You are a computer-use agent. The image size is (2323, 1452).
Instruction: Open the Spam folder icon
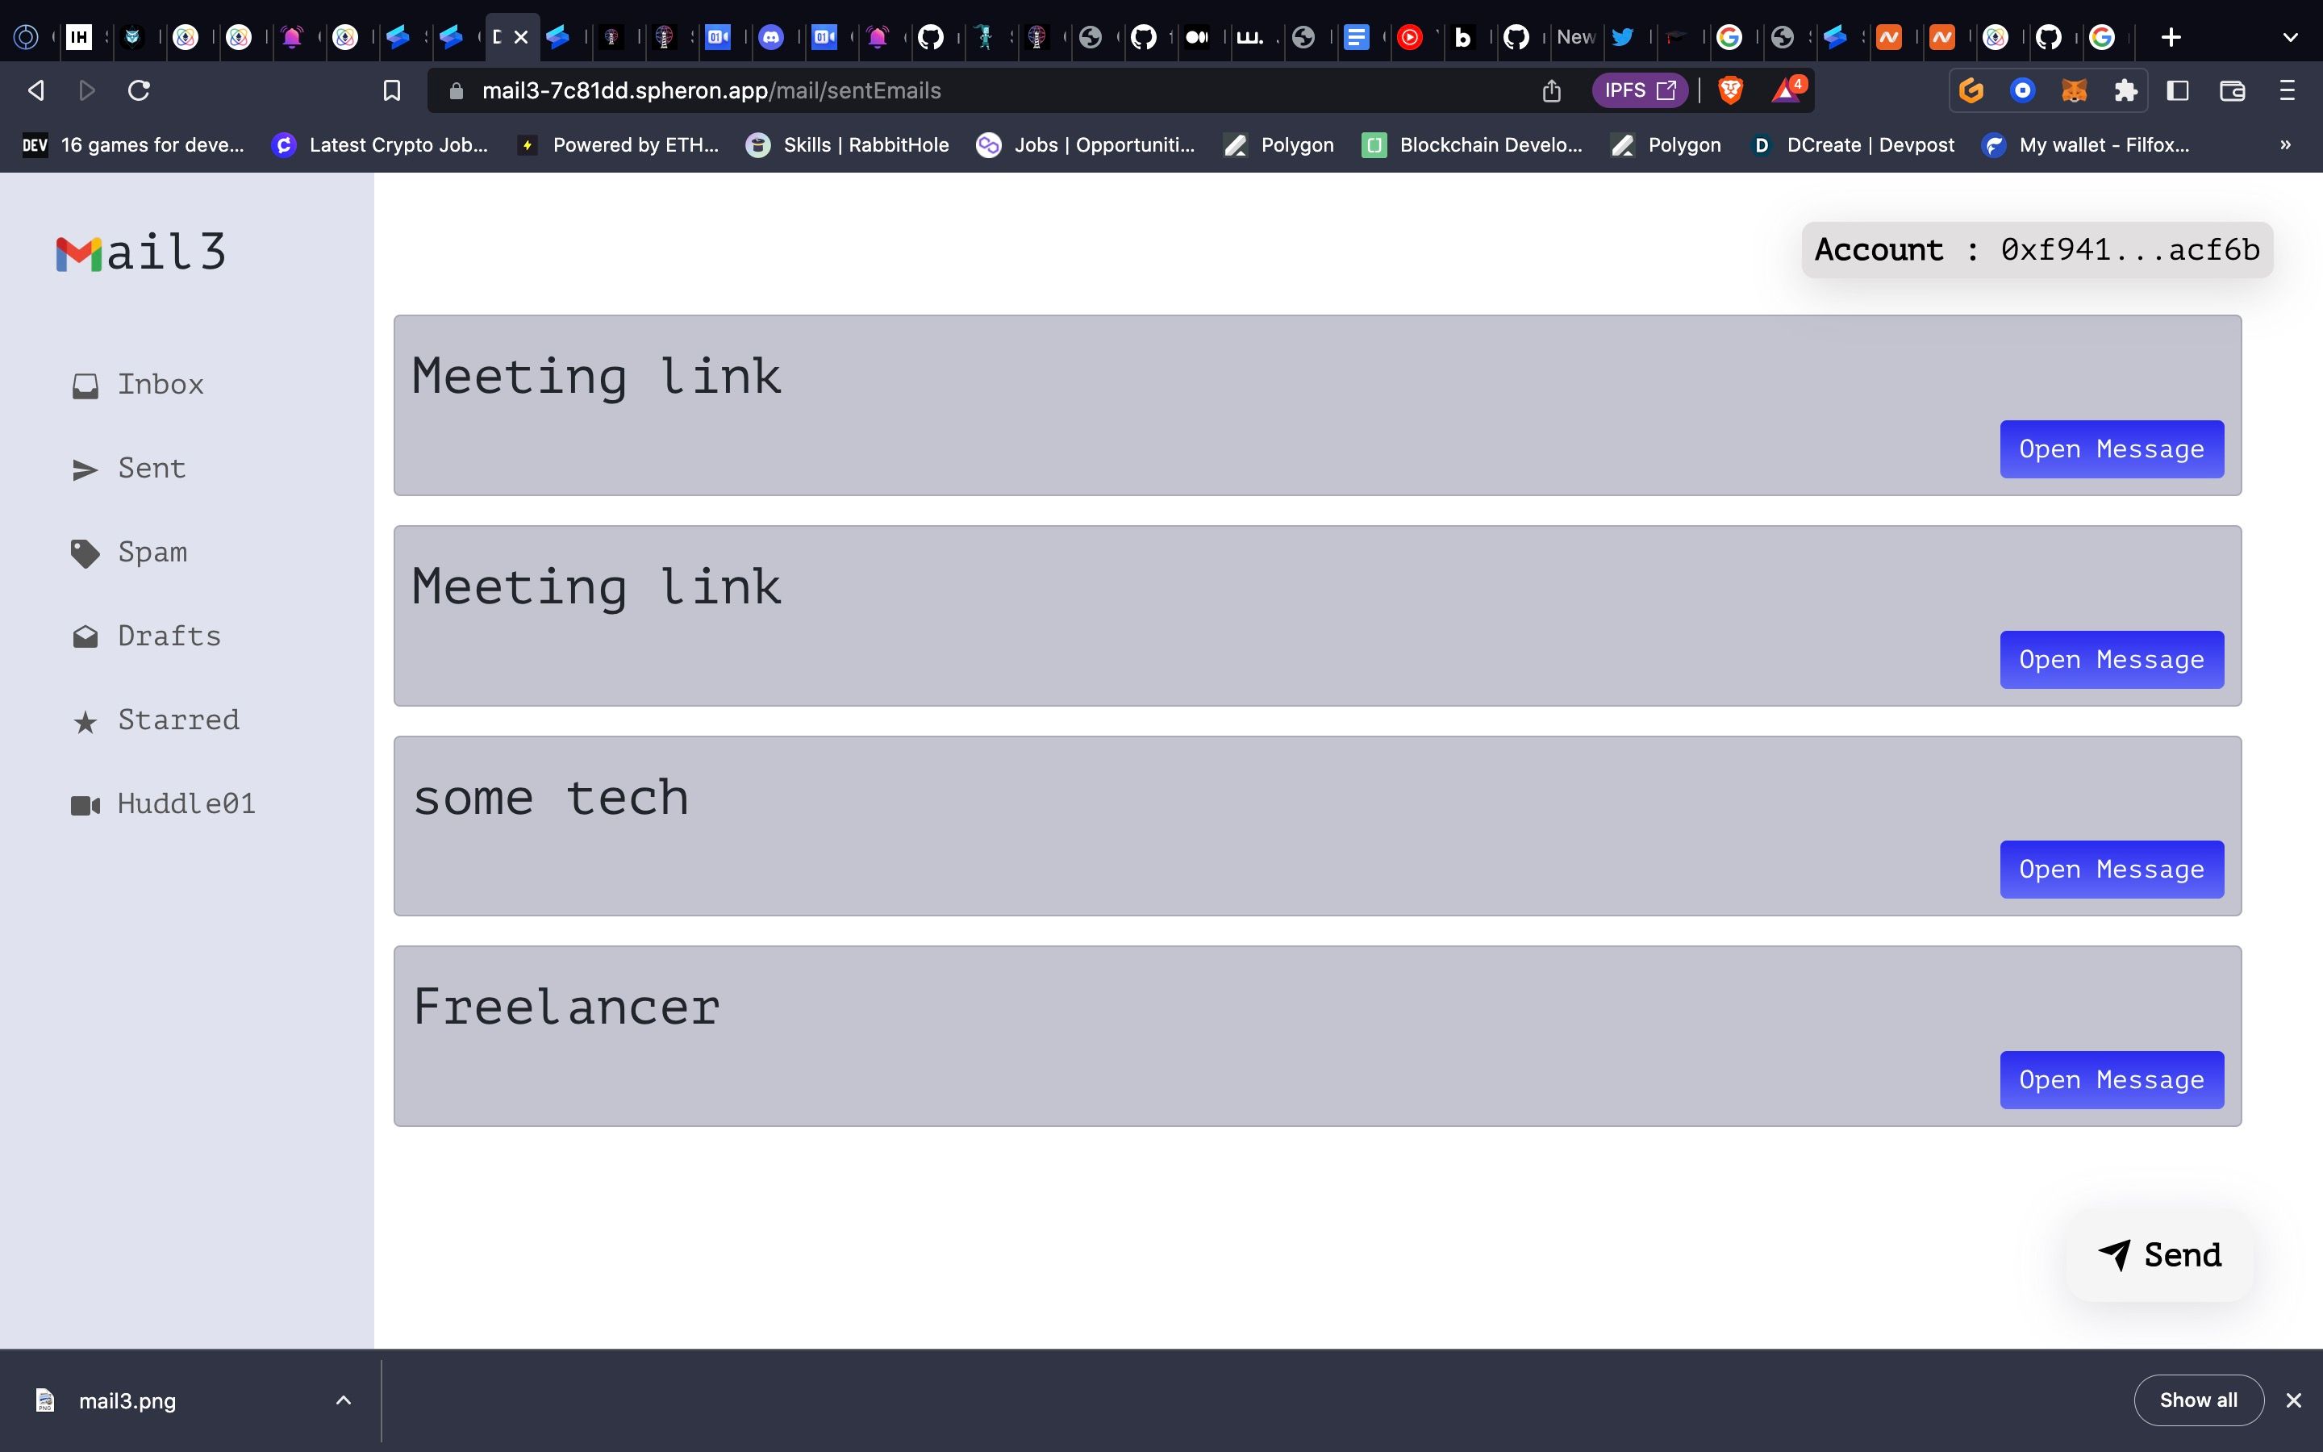(x=84, y=552)
